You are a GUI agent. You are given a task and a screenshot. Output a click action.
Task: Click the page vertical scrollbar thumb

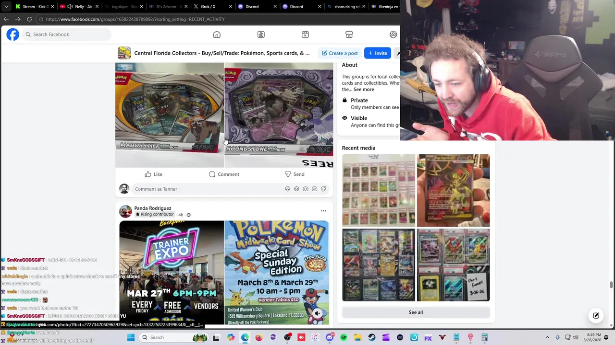click(x=611, y=285)
